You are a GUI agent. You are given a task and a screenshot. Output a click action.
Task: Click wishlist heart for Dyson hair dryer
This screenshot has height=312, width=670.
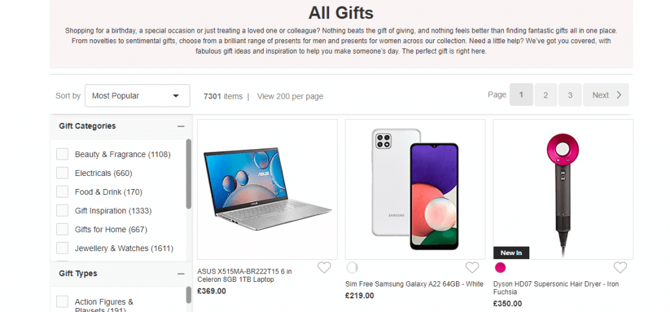point(620,268)
